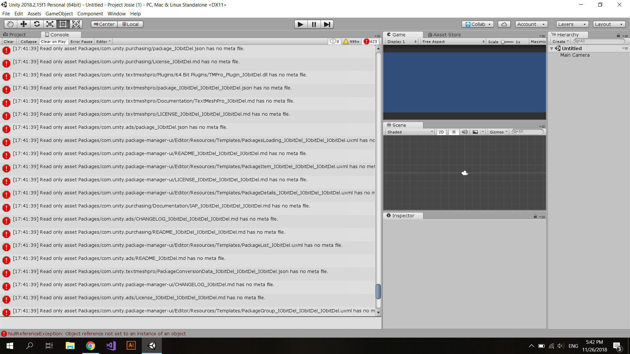The image size is (630, 354).
Task: Open the Shaded draw mode dropdown
Action: click(x=410, y=132)
